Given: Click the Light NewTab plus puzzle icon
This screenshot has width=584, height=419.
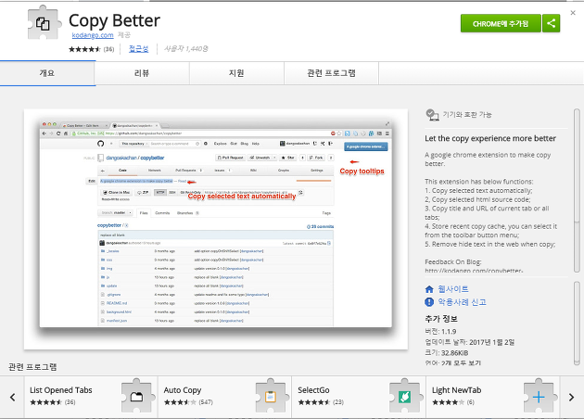Looking at the screenshot, I should tap(539, 396).
